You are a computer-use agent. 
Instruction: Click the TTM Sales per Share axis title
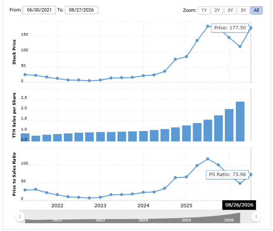tap(14, 115)
